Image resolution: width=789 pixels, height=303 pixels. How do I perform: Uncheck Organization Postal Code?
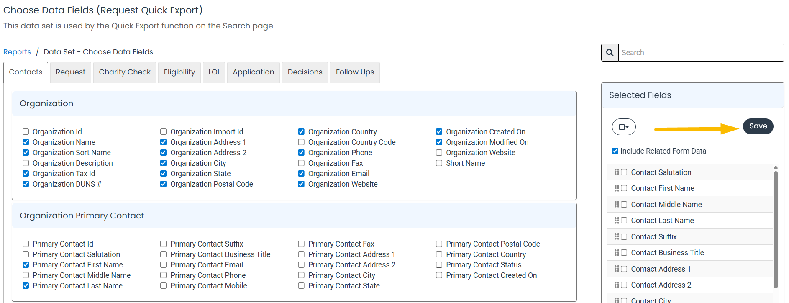(164, 184)
